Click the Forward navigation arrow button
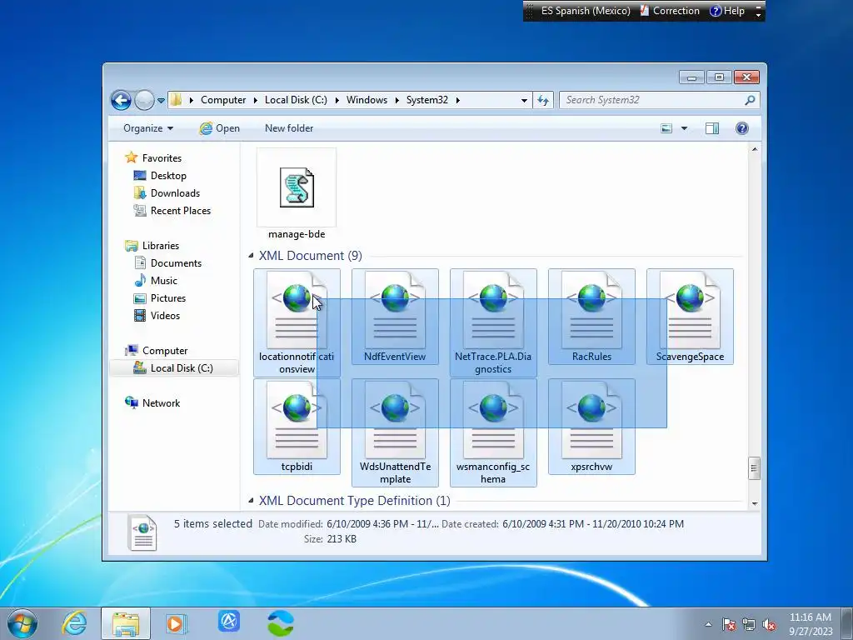This screenshot has width=853, height=640. click(x=144, y=100)
